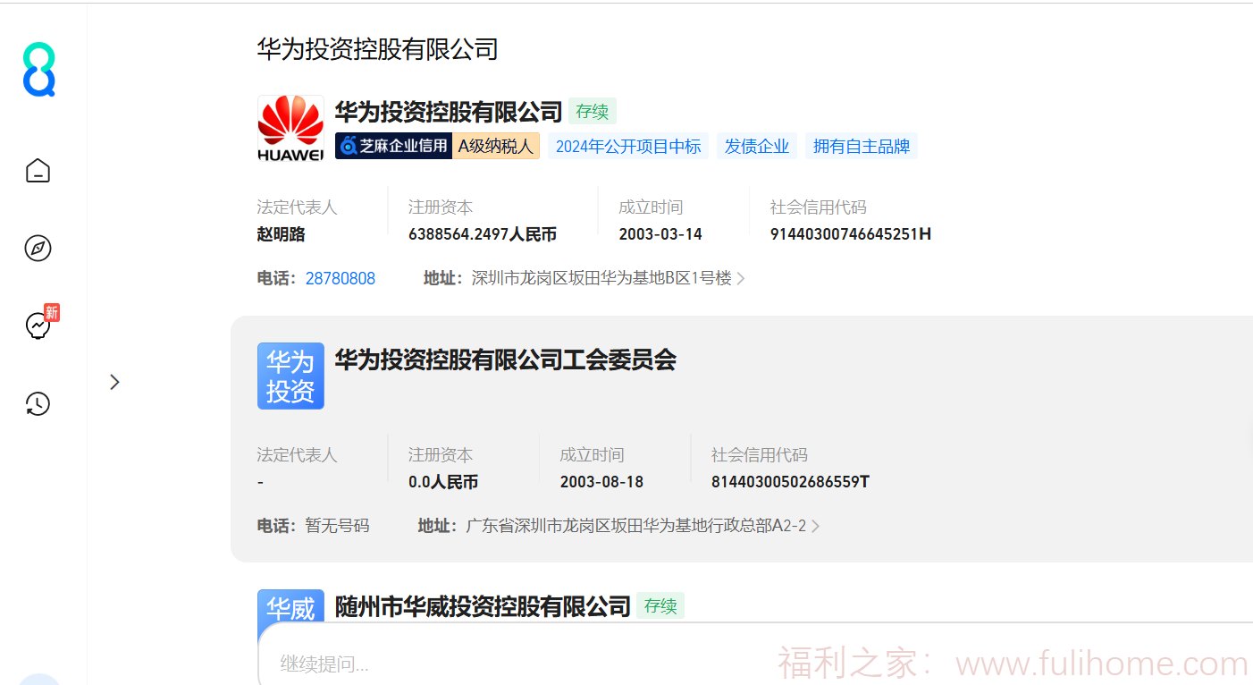Click the Huawei logo thumbnail
Image resolution: width=1253 pixels, height=685 pixels.
point(290,129)
